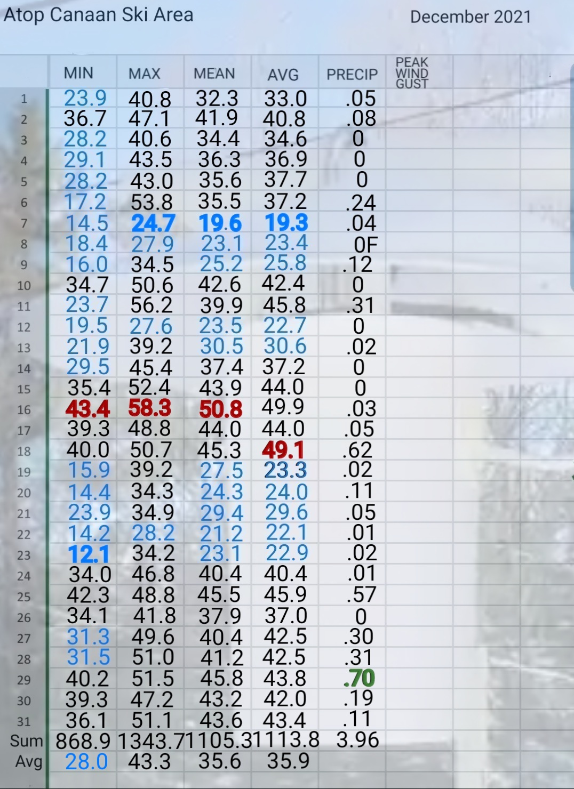Click min cell 34.0 in row 24
574x789 pixels.
90,575
